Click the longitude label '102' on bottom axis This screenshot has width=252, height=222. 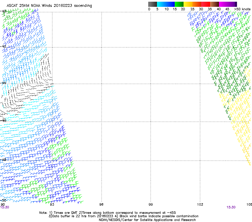(x=200, y=205)
